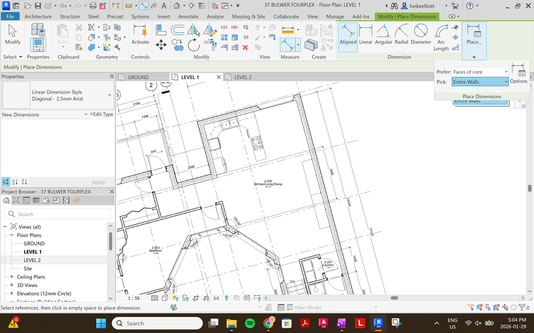The image size is (534, 333).
Task: Select the Move tool
Action: (x=161, y=44)
